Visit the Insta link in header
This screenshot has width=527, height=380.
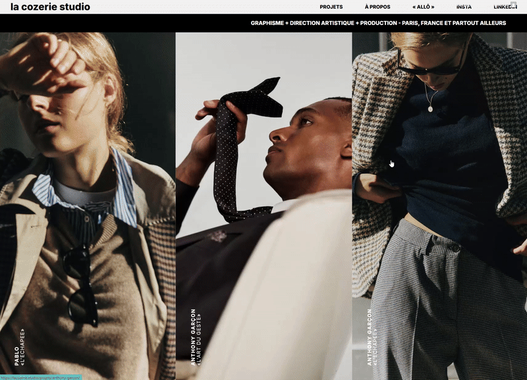(x=464, y=7)
